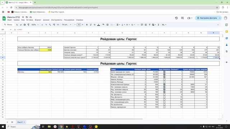Click the redo arrow in the toolbar

click(21, 25)
